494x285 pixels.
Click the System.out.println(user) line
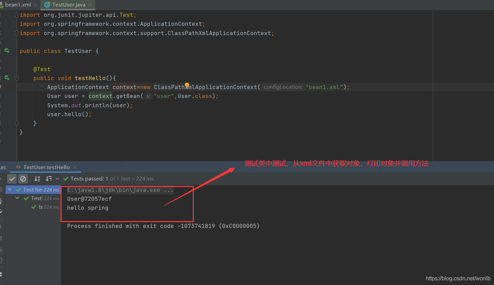90,105
